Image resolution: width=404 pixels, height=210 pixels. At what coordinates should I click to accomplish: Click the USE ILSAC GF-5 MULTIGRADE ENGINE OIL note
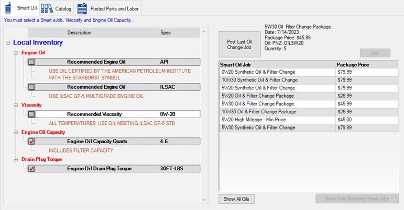[96, 96]
